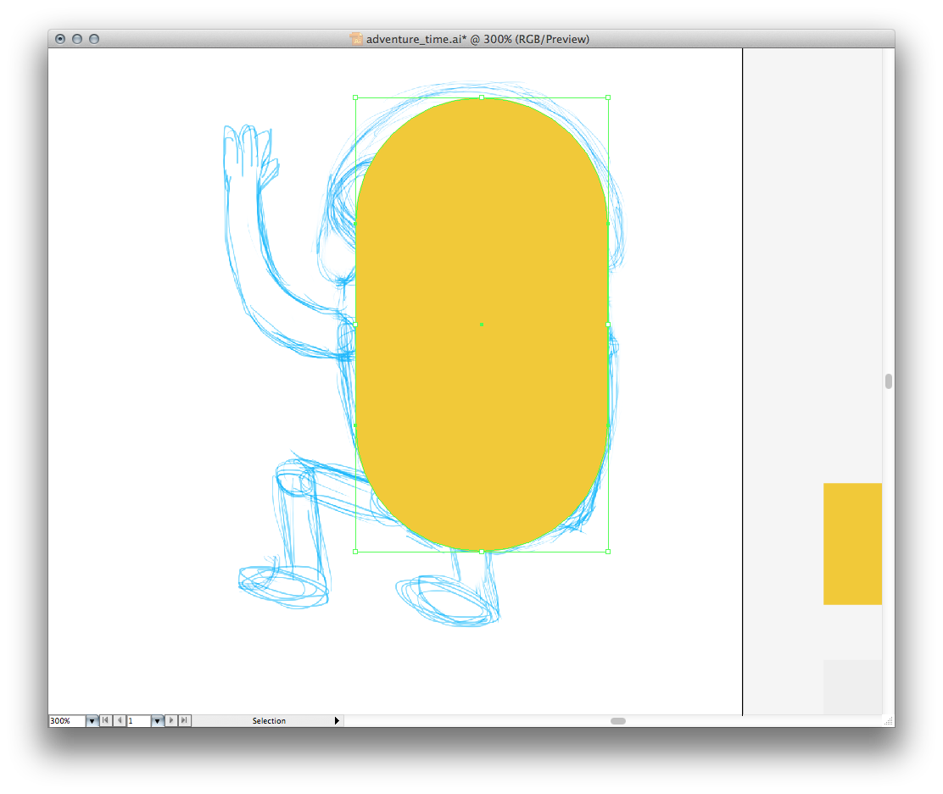Go to the next artboard

coord(171,720)
